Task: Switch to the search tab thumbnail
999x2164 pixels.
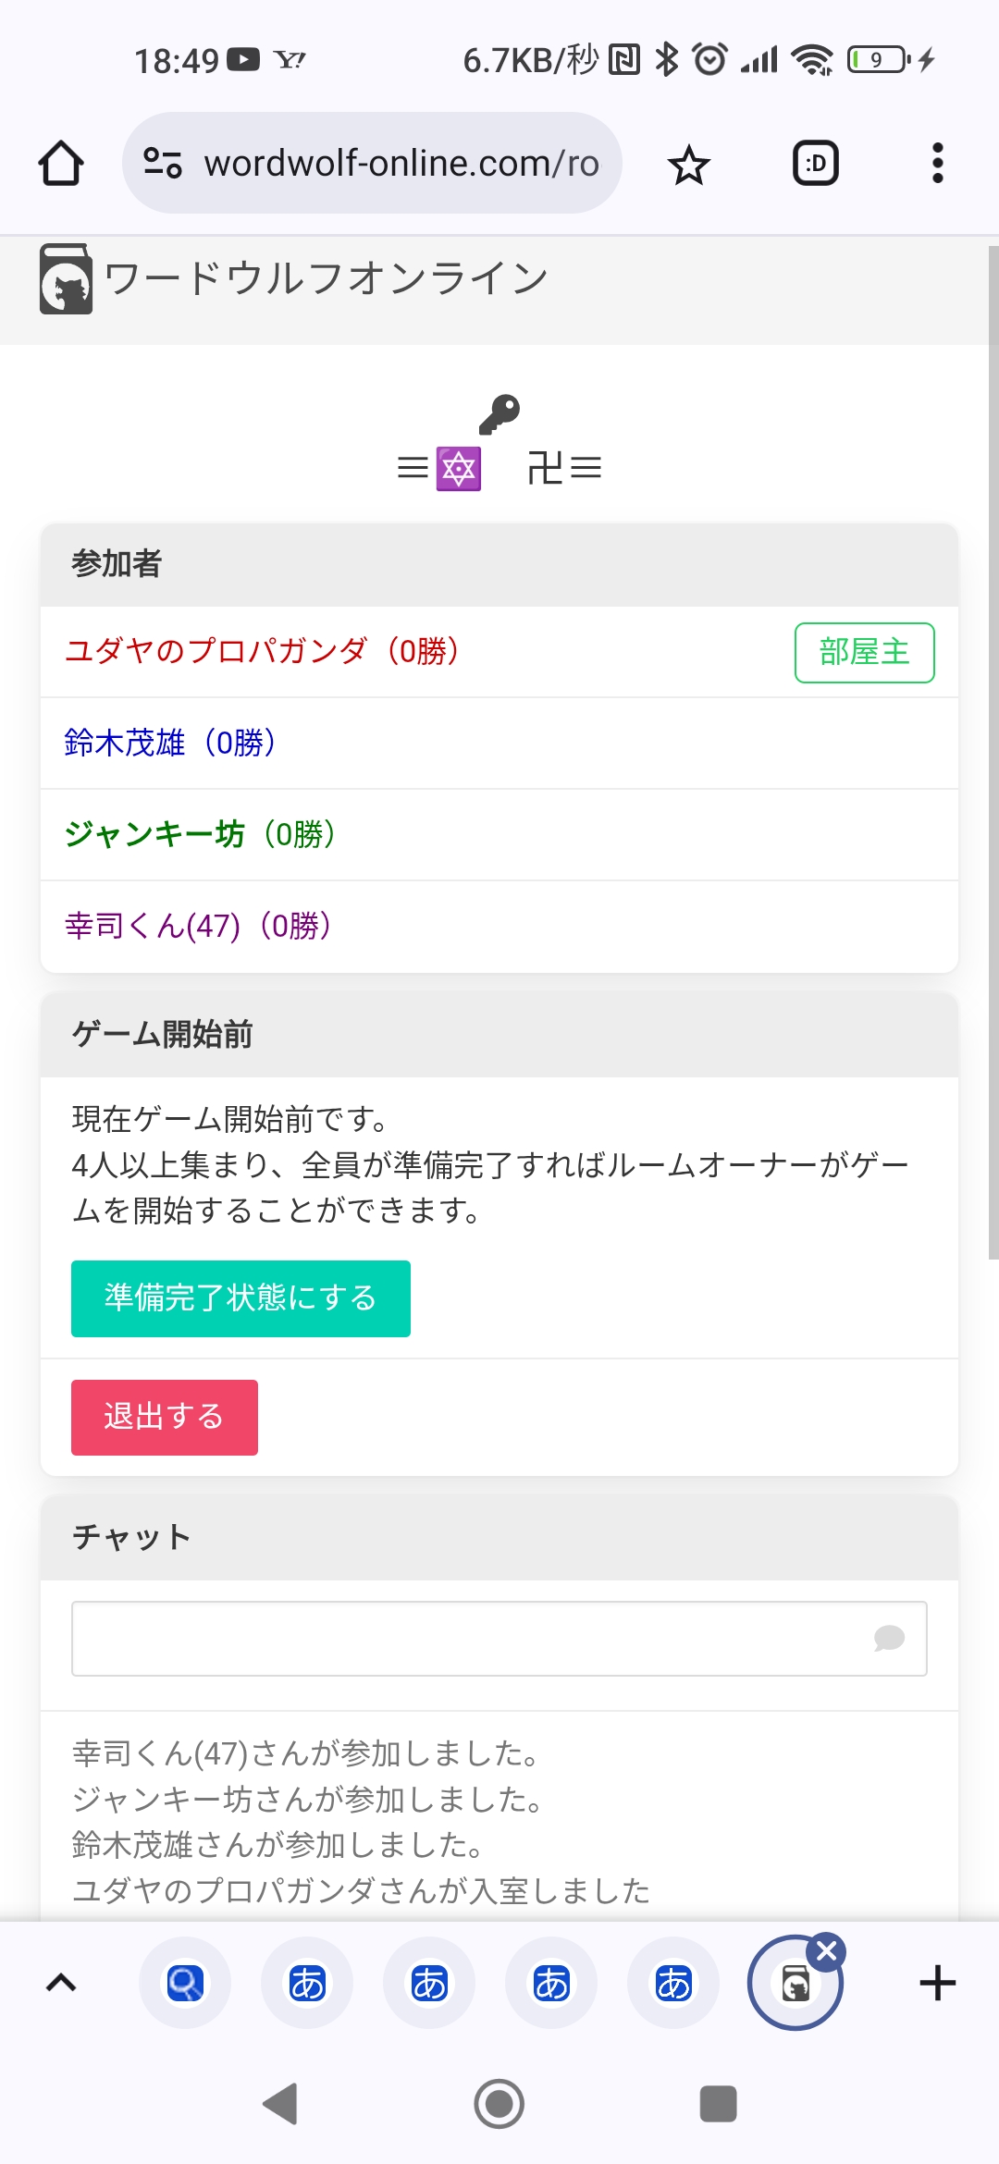Action: pyautogui.click(x=185, y=1983)
